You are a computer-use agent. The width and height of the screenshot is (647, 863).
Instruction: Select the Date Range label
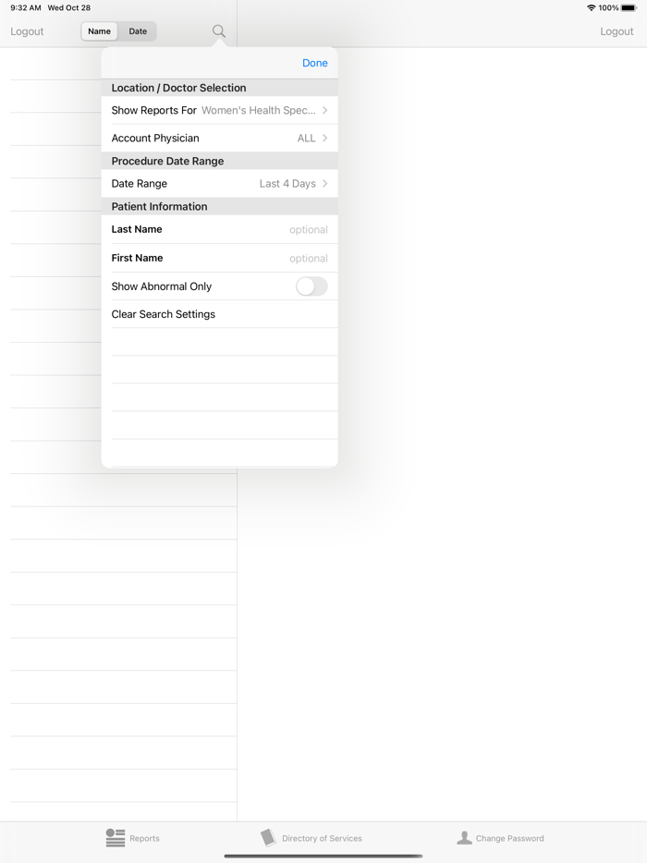click(x=140, y=184)
